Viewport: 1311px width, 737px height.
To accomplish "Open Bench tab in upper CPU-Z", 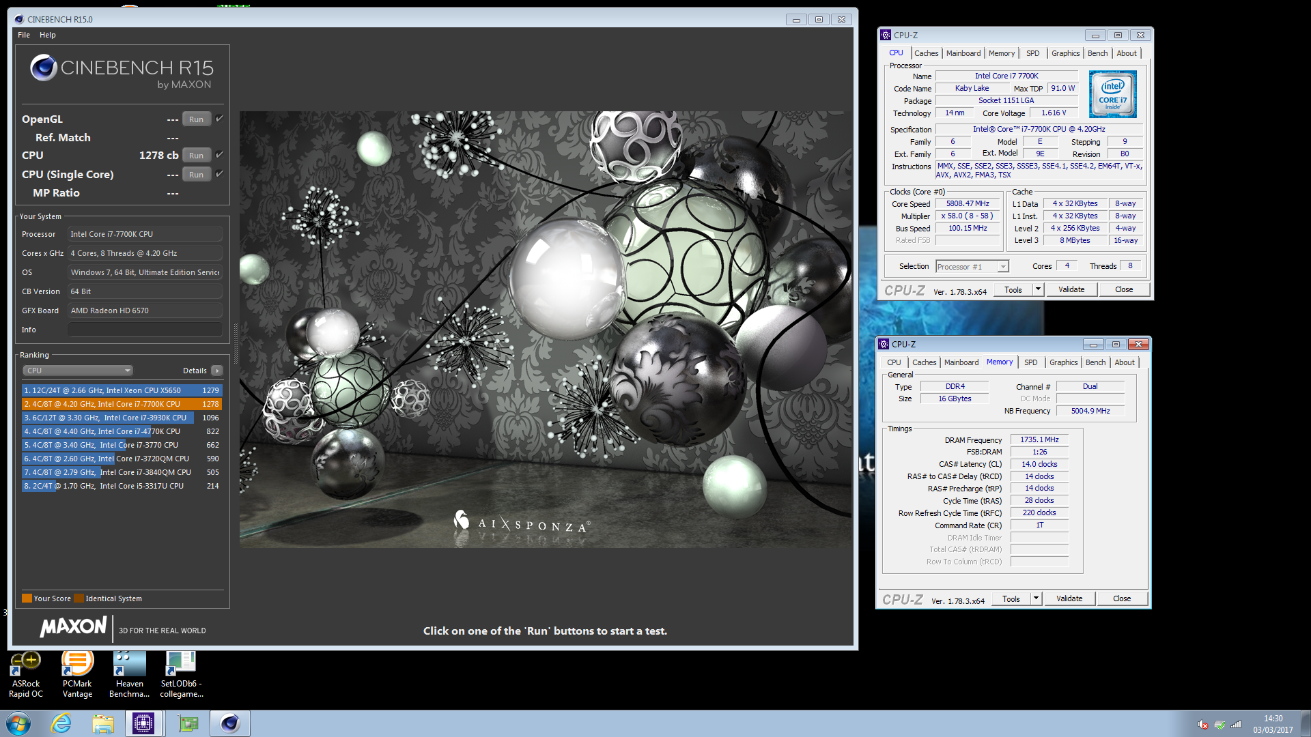I will 1097,53.
